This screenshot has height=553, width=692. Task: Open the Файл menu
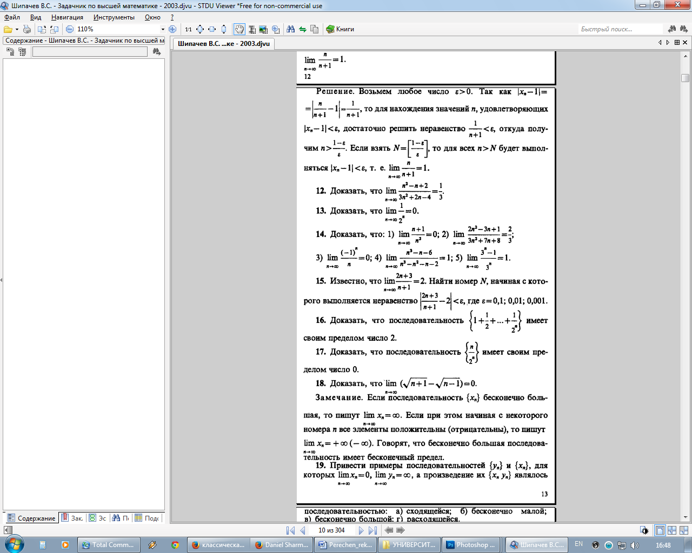click(x=12, y=17)
